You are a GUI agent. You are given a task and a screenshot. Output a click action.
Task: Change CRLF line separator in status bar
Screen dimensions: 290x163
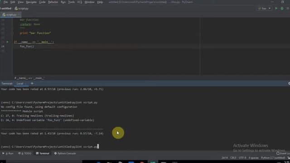(x=233, y=158)
